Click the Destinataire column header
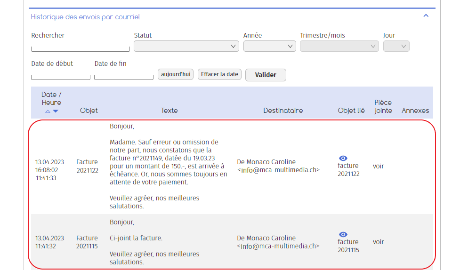The width and height of the screenshot is (460, 270). pos(283,111)
